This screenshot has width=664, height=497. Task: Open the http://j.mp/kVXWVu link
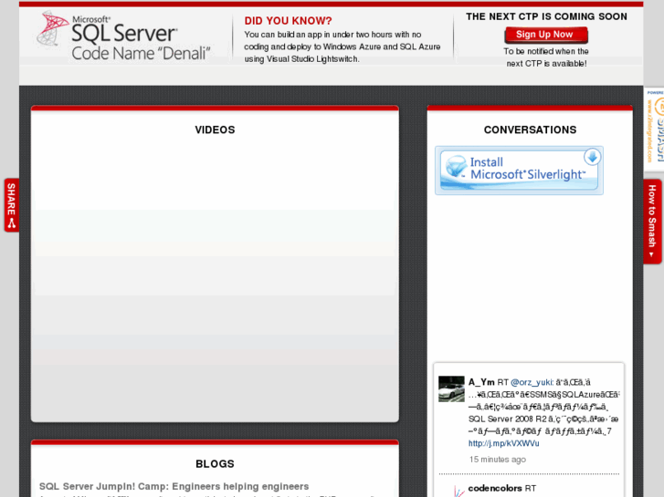tap(503, 443)
